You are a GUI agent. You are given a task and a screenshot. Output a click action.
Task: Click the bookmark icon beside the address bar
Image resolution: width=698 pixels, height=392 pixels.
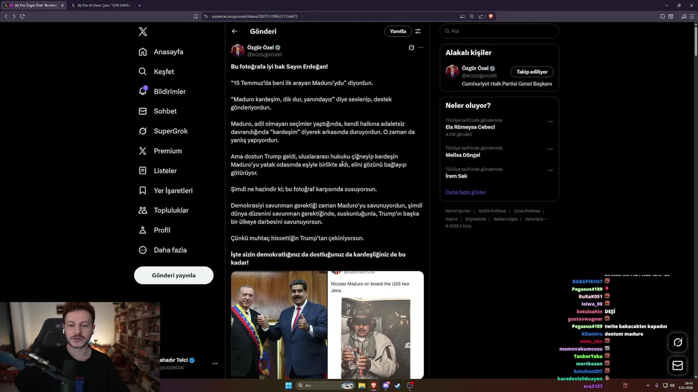[195, 16]
